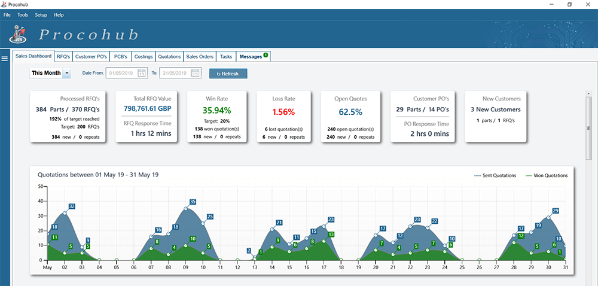598x286 pixels.
Task: Click the Refresh button
Action: pyautogui.click(x=228, y=74)
